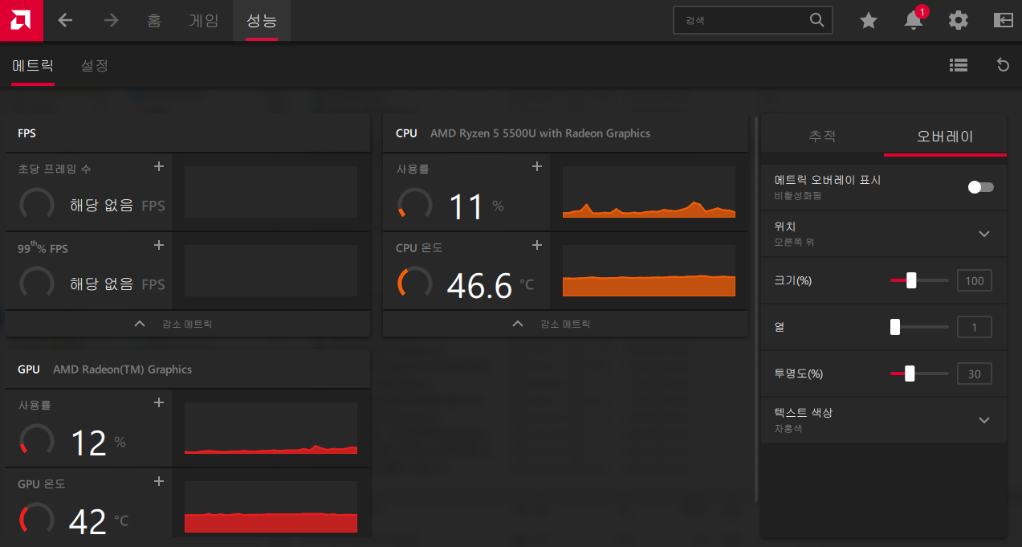
Task: Open notifications bell icon
Action: (914, 20)
